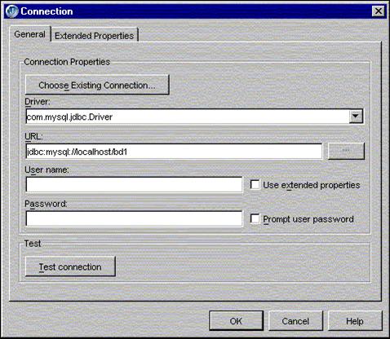Confirm the dialog with OK

pos(236,321)
